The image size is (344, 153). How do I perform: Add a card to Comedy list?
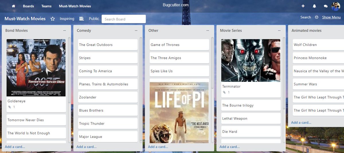pos(87,147)
